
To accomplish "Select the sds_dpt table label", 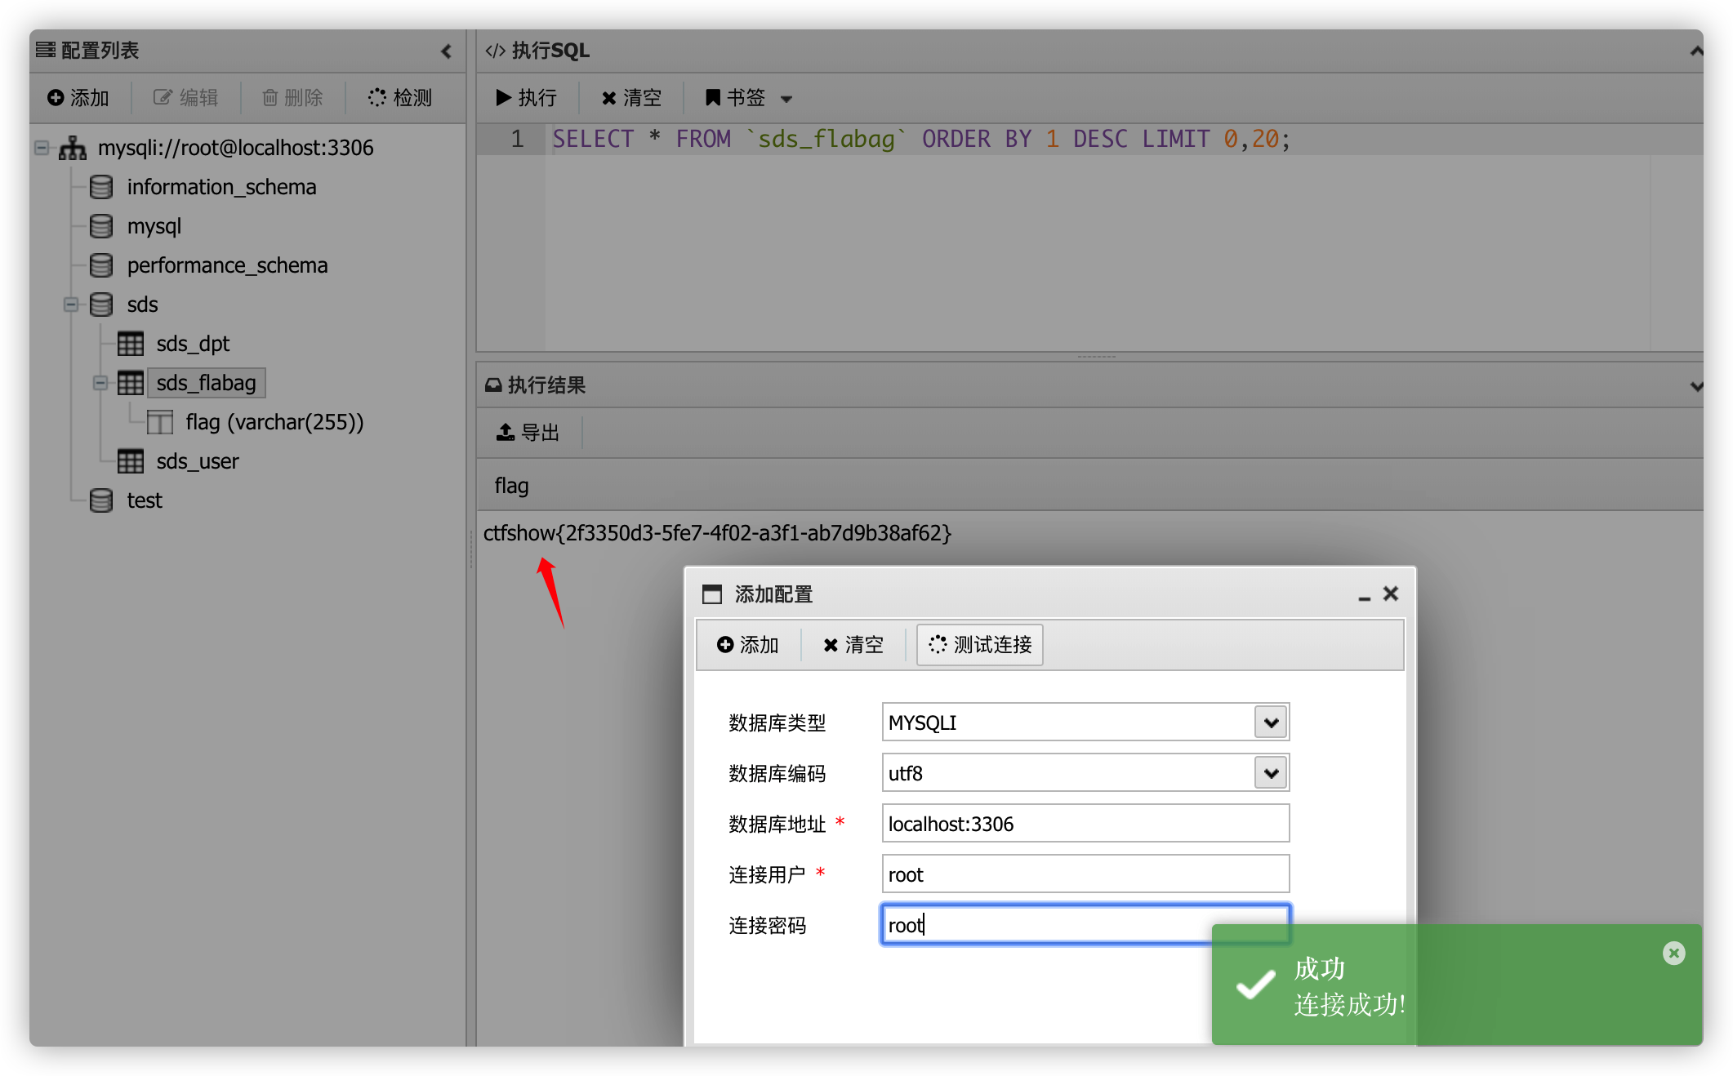I will [x=193, y=344].
